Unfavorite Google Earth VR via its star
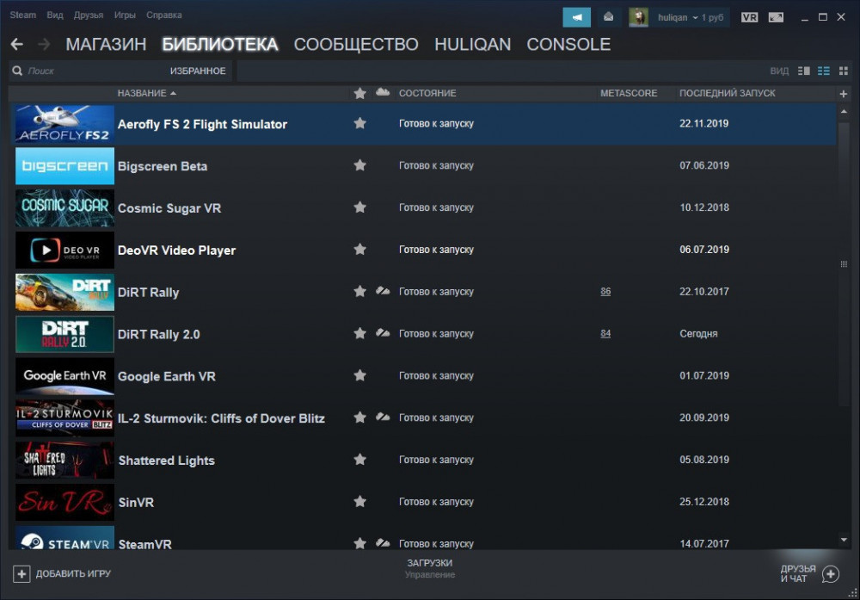860x600 pixels. pos(359,375)
